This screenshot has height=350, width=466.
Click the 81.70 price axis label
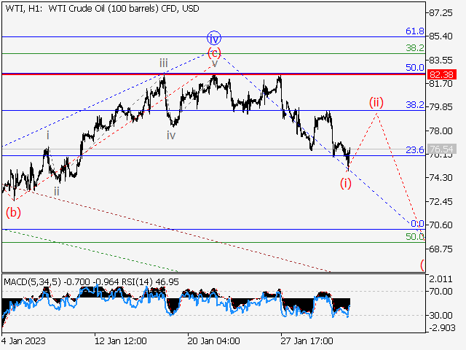[441, 84]
